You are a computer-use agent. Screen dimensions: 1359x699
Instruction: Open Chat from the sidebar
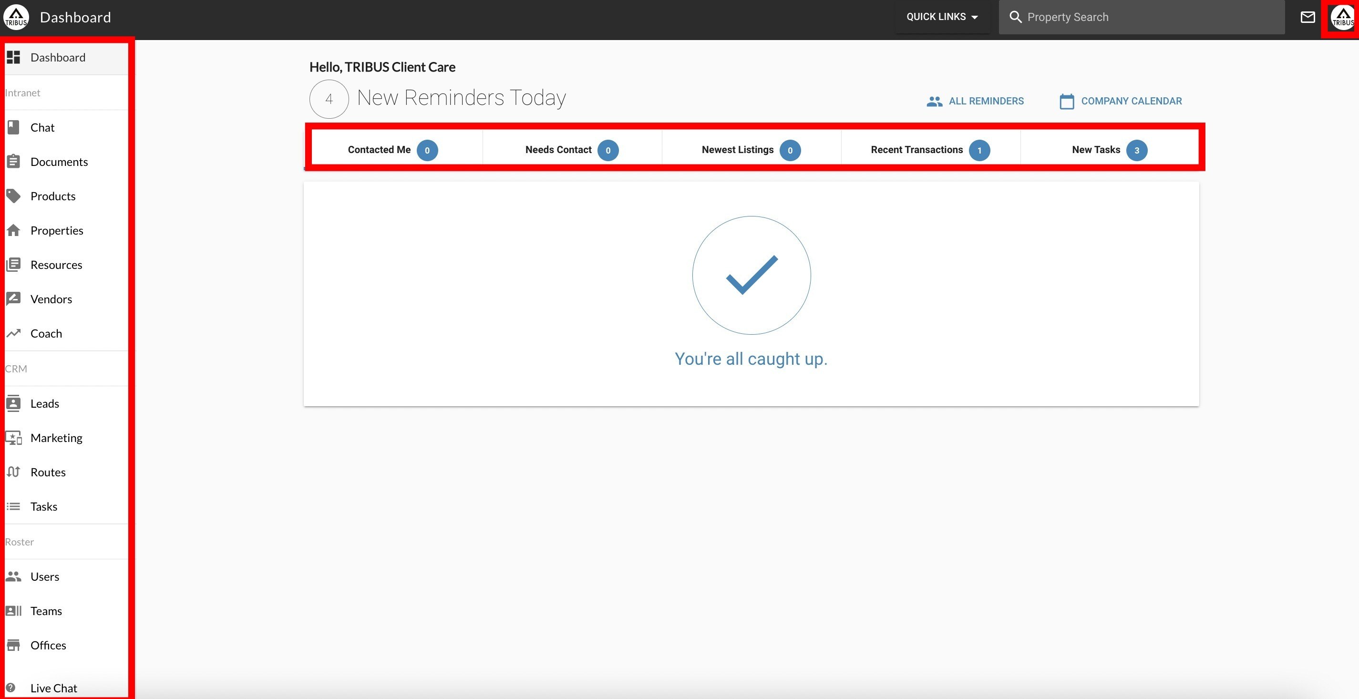tap(66, 127)
